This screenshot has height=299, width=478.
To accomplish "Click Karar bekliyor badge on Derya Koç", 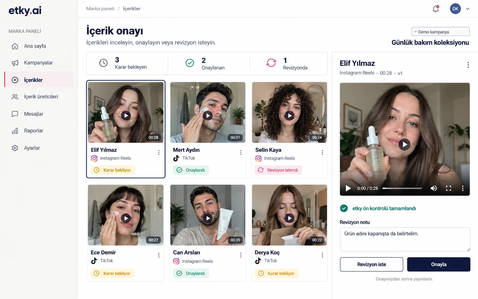I will [277, 273].
